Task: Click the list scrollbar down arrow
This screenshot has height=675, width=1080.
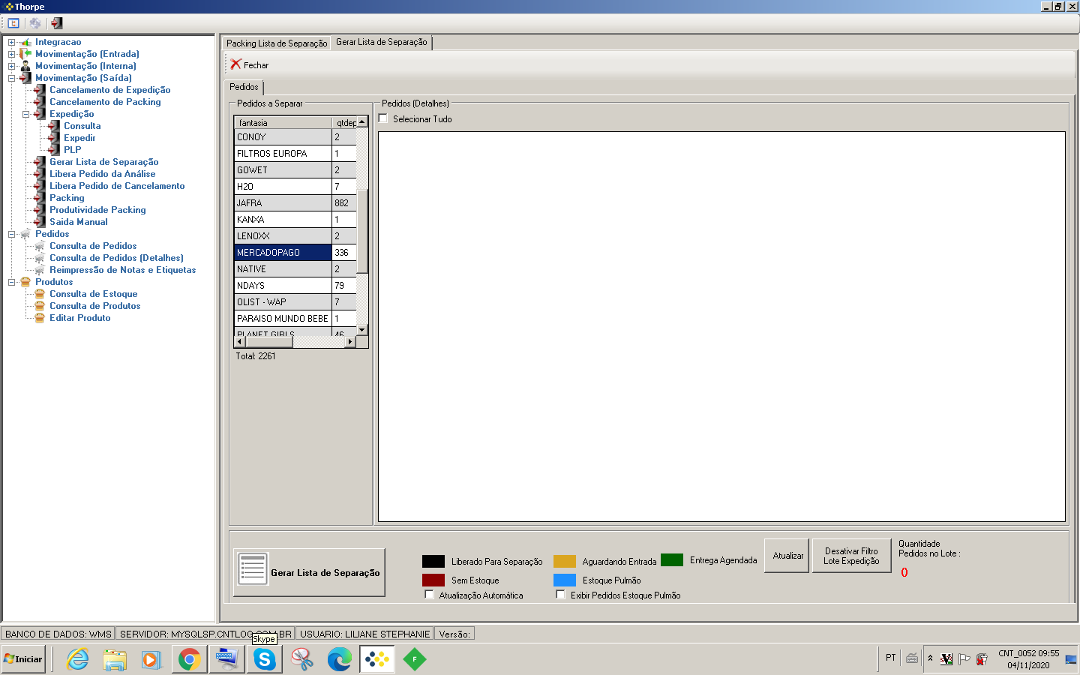Action: click(362, 329)
